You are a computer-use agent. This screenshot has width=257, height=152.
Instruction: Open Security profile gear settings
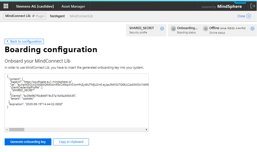[x=162, y=28]
